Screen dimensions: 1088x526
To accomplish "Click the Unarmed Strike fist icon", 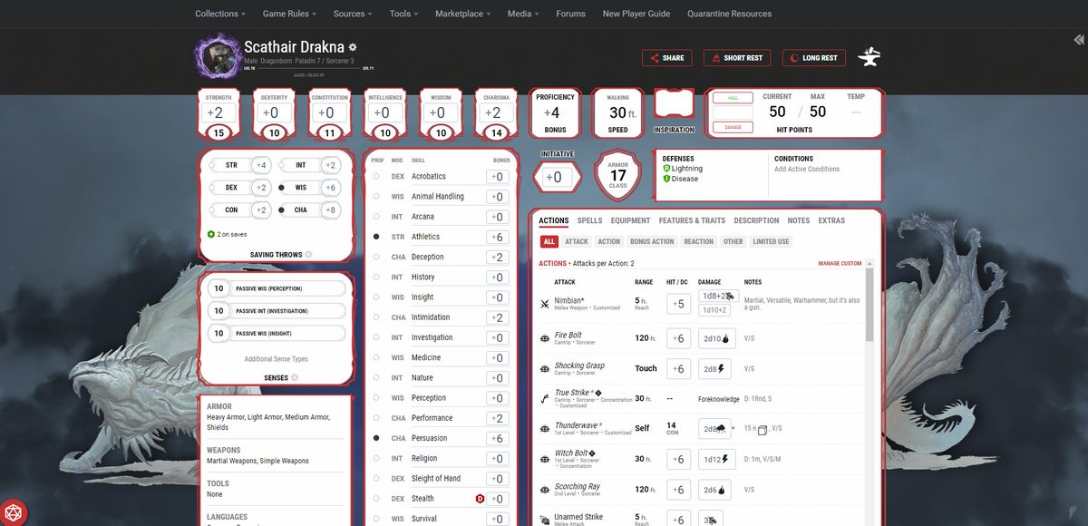I will pyautogui.click(x=544, y=520).
